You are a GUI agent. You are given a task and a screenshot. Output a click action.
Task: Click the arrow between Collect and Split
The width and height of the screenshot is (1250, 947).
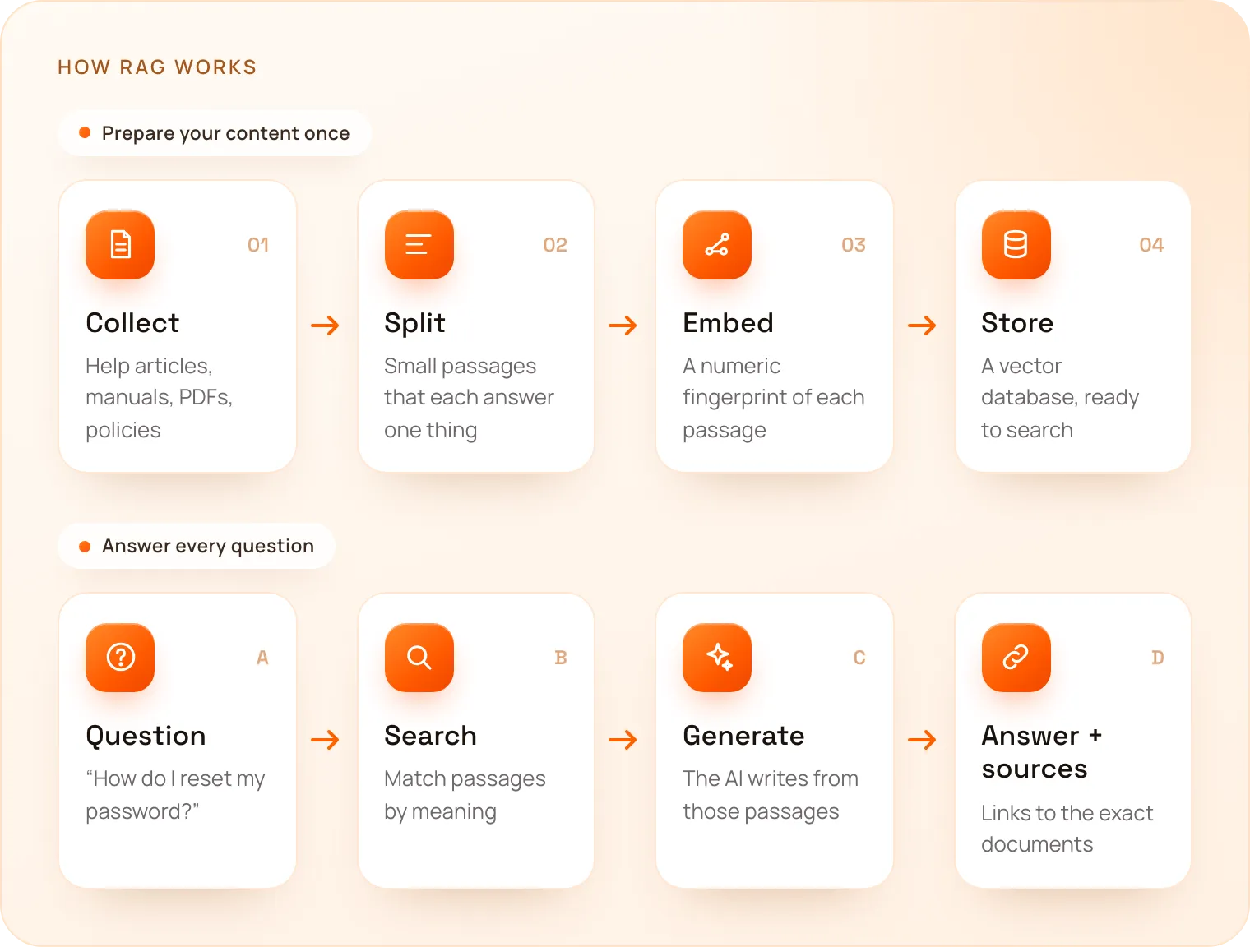[x=326, y=326]
